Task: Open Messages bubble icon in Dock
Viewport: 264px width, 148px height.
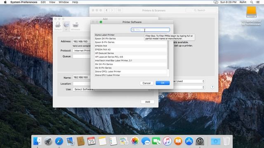Action: click(146, 141)
